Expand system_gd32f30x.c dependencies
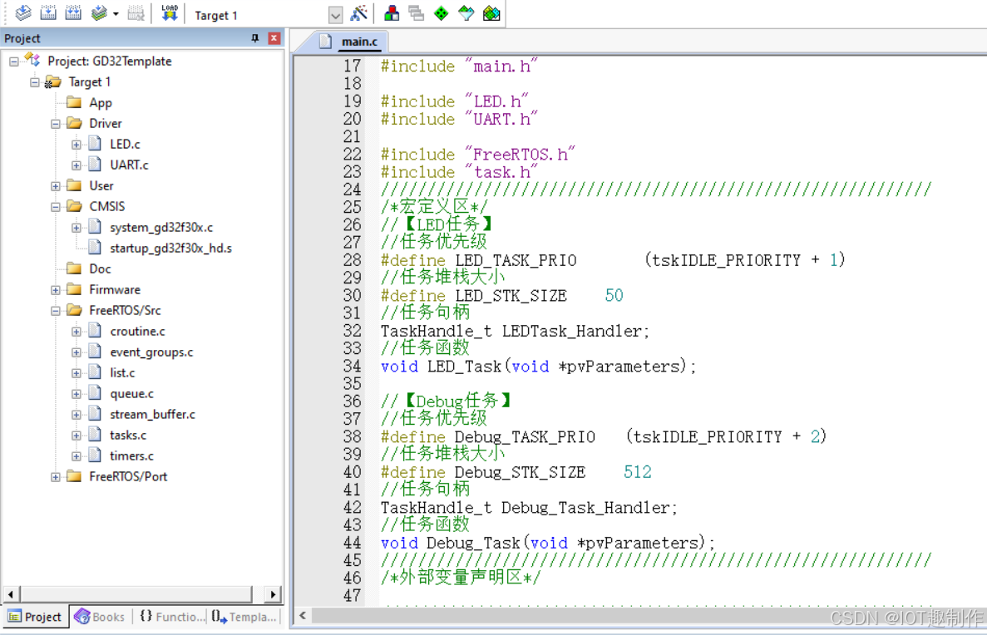 [x=76, y=228]
